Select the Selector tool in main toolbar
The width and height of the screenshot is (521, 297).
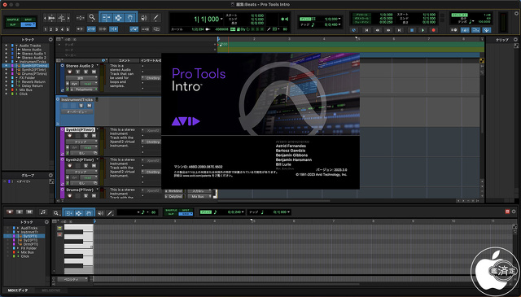(x=118, y=18)
